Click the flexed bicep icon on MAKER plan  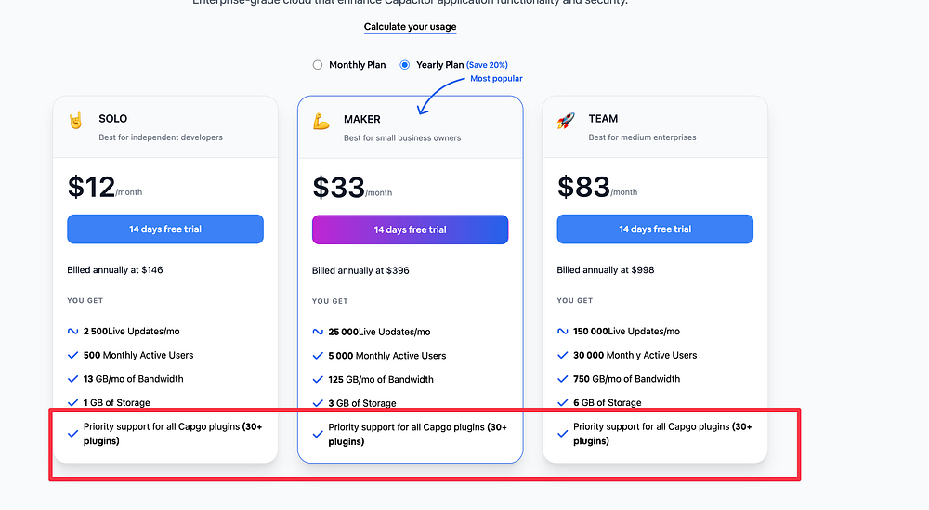point(321,122)
